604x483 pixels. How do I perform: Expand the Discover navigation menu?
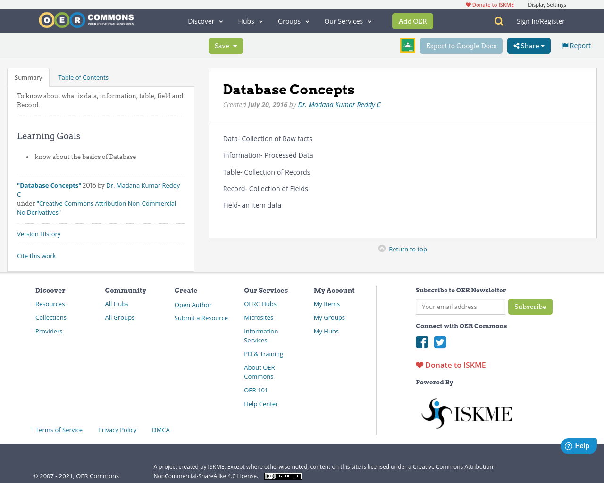click(205, 21)
